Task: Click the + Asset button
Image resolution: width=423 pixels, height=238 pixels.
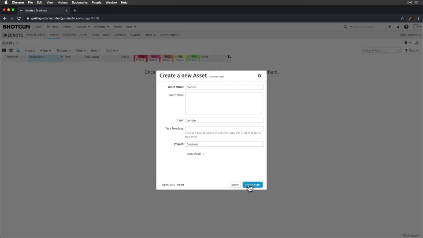Action: [30, 50]
